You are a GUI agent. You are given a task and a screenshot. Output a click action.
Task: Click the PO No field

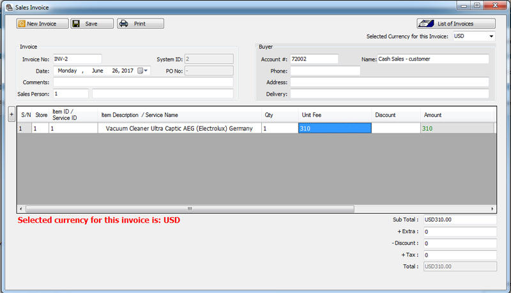209,71
